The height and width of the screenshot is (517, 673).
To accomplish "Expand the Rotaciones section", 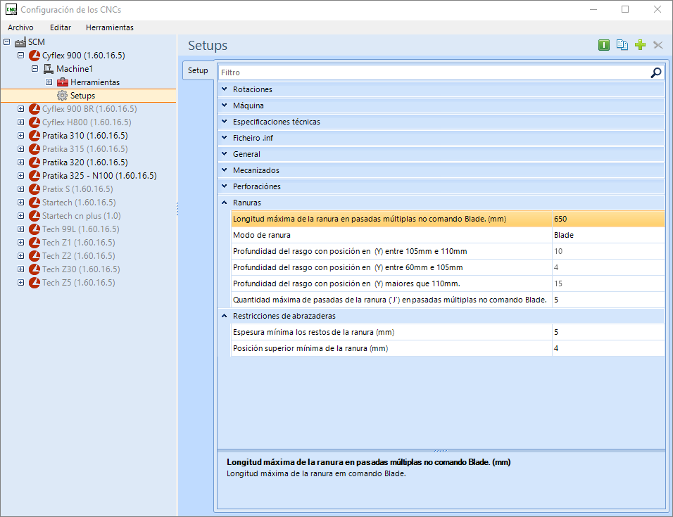I will pos(224,89).
